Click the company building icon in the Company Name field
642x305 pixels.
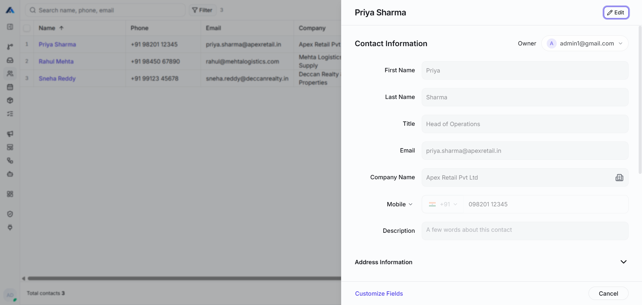tap(619, 178)
